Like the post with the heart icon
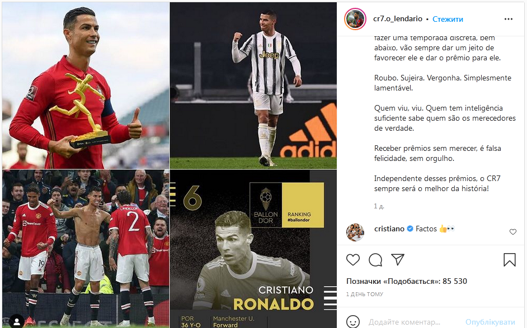 (x=353, y=260)
